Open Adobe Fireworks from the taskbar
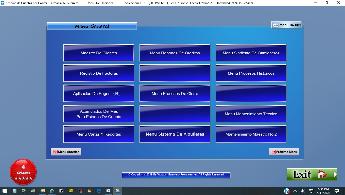Screen dimensions: 345x195 (x=71, y=191)
